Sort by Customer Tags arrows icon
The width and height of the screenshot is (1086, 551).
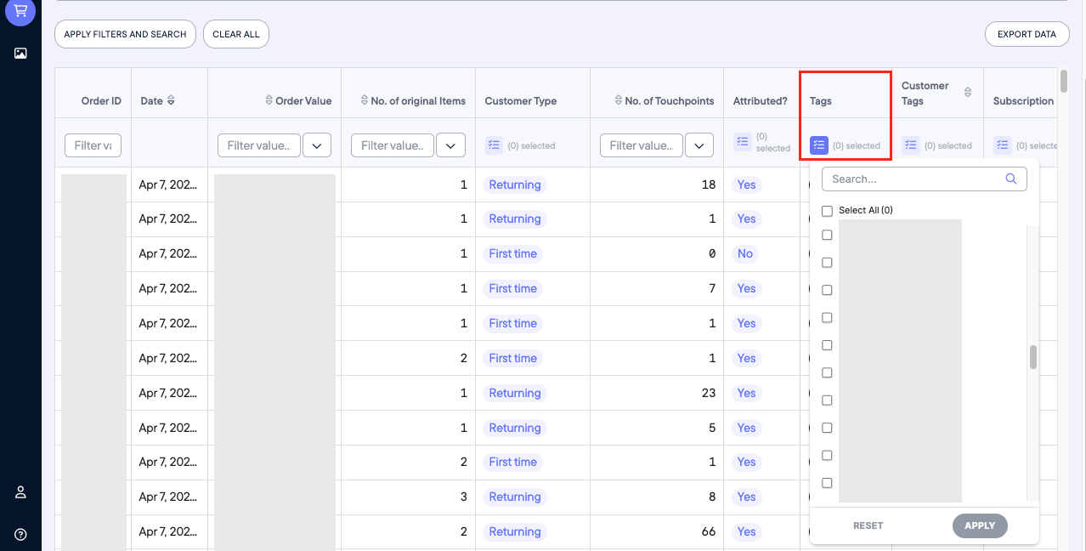pyautogui.click(x=968, y=92)
